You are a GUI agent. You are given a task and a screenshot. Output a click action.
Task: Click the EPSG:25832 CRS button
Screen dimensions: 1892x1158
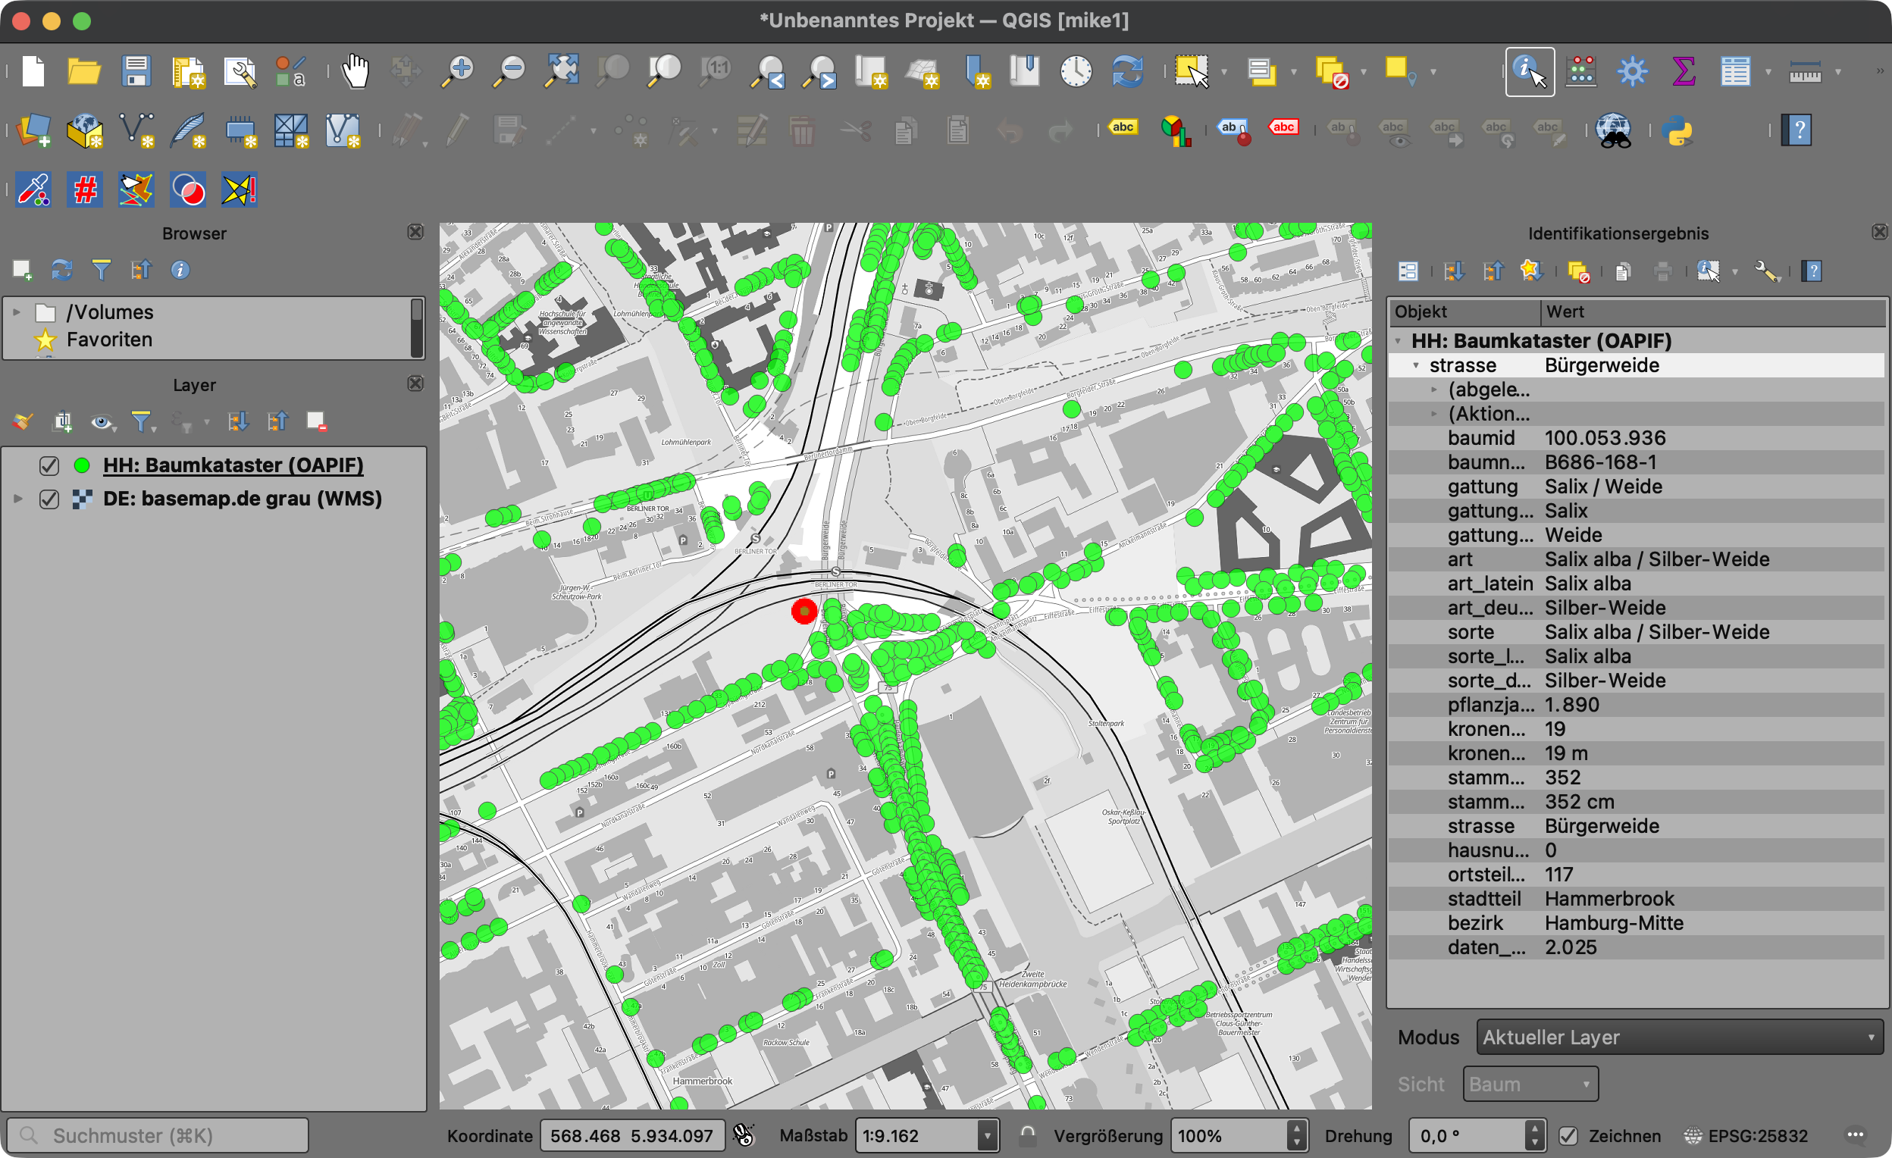click(1746, 1136)
